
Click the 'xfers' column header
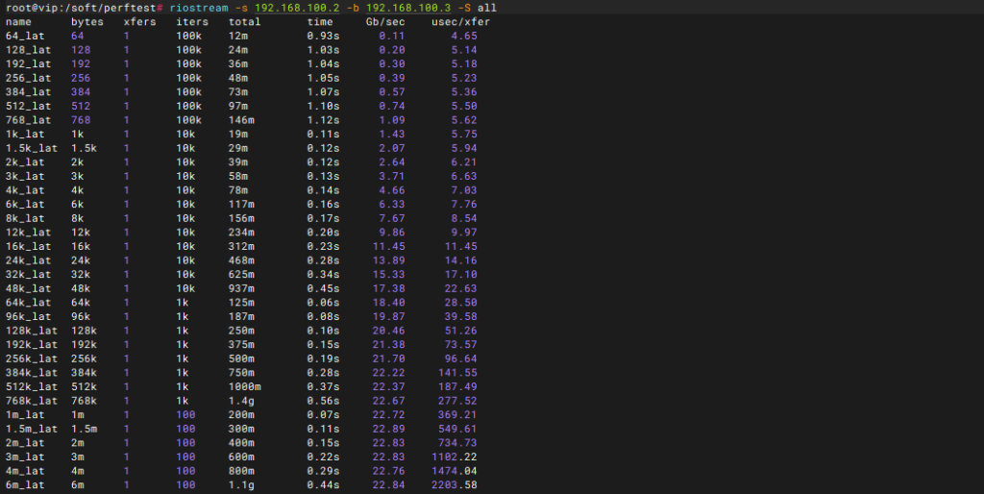(x=140, y=22)
